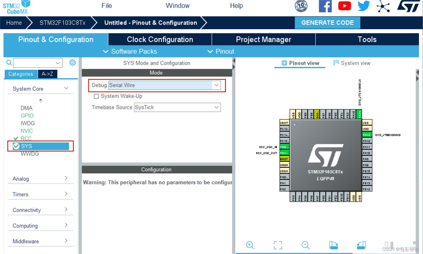
Task: Click the BOOT0 pin on chip top
Action: [317, 114]
